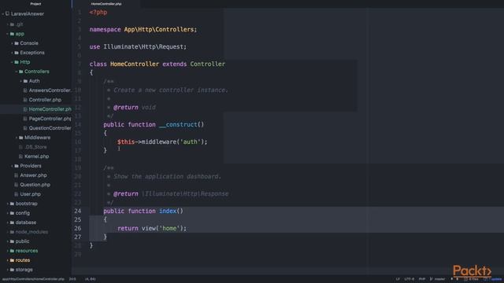The width and height of the screenshot is (504, 283).
Task: Select HomeController.php in the tree
Action: (x=50, y=109)
